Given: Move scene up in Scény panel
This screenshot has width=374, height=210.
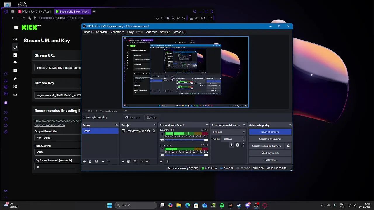Looking at the screenshot, I should click(103, 161).
